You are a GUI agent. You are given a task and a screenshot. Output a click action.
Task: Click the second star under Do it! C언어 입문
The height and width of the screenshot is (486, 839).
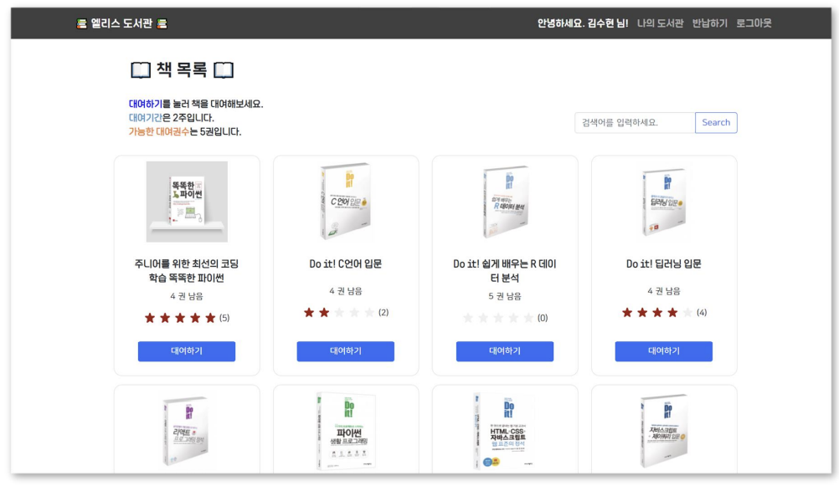tap(324, 313)
